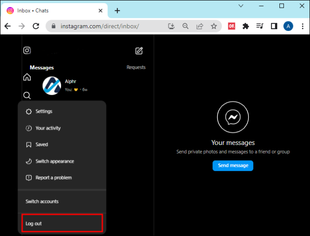Open the Chrome three-dot menu
310x236 pixels.
(302, 26)
